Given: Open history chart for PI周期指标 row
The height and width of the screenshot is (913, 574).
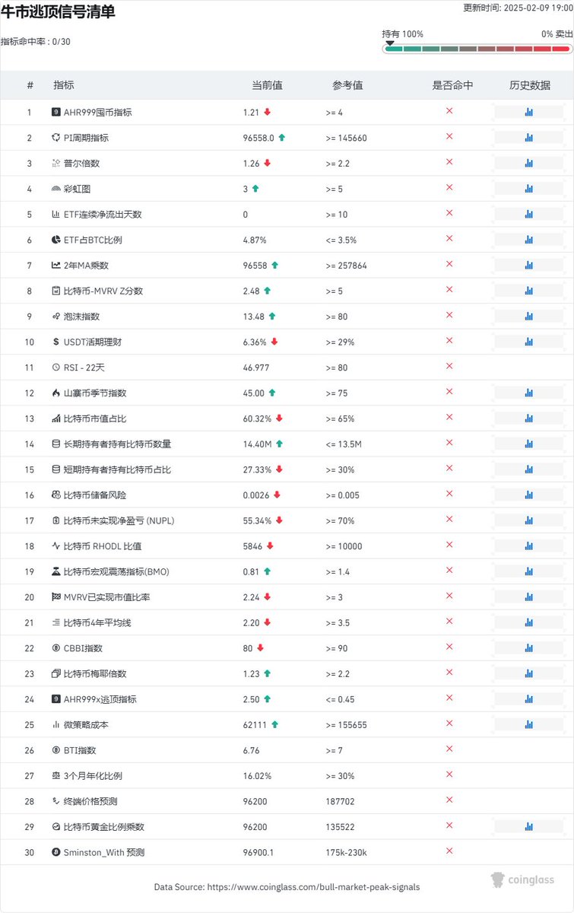Looking at the screenshot, I should 528,138.
